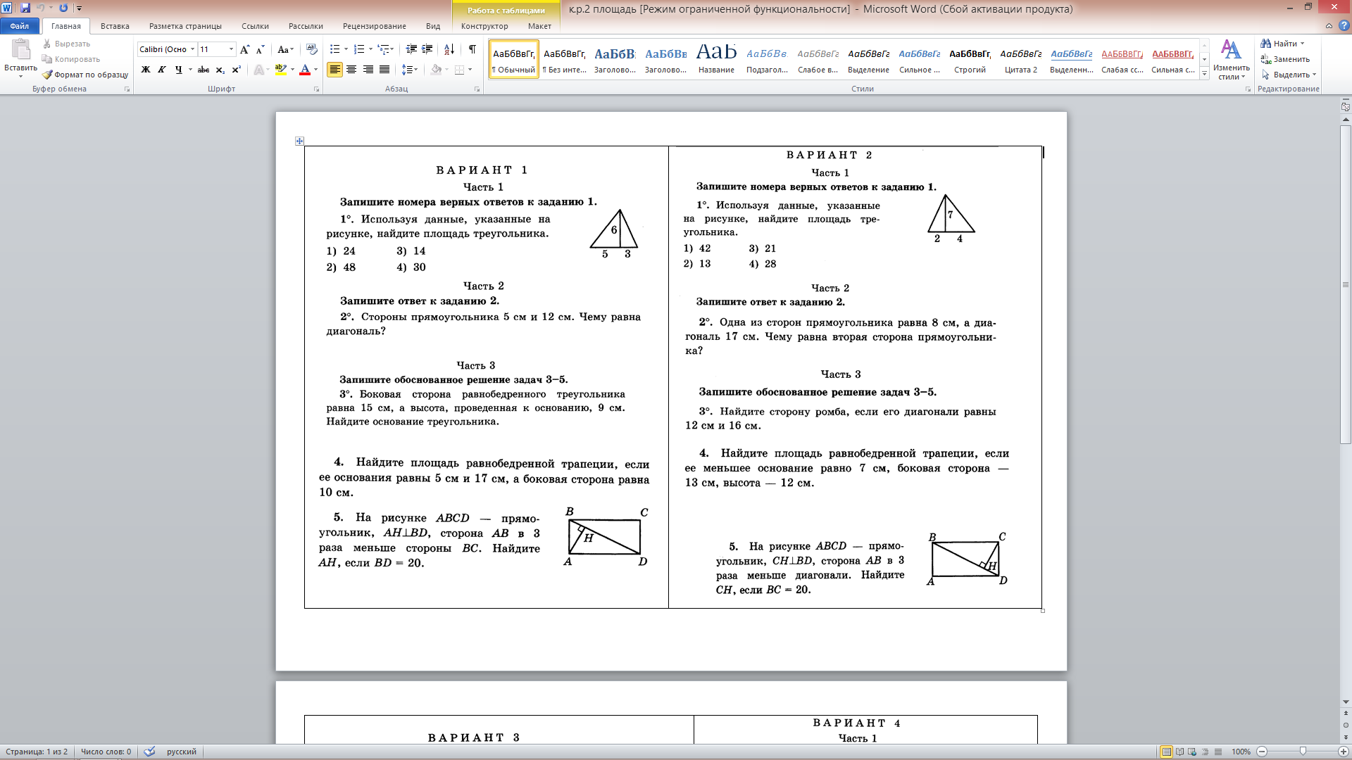Click the Заменить (Replace) button
Viewport: 1352px width, 760px height.
pos(1285,59)
